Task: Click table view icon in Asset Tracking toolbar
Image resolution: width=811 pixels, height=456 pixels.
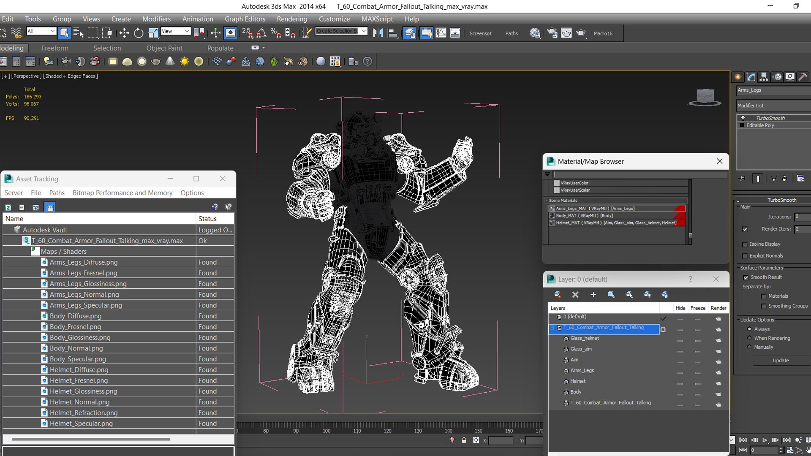Action: click(x=50, y=207)
